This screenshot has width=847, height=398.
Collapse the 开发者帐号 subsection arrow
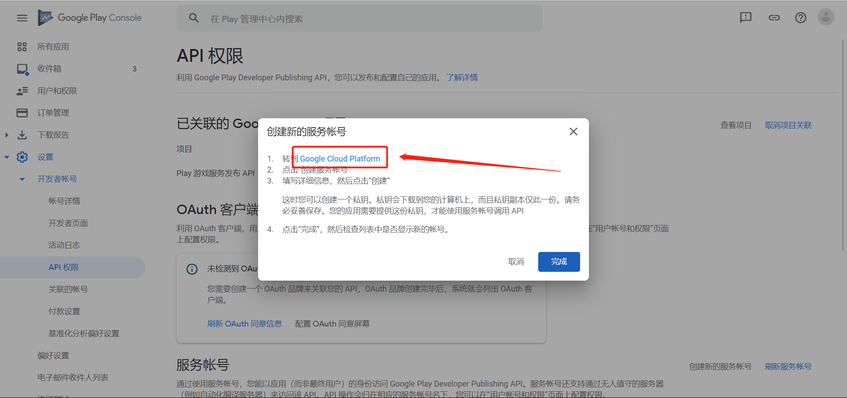pyautogui.click(x=22, y=179)
